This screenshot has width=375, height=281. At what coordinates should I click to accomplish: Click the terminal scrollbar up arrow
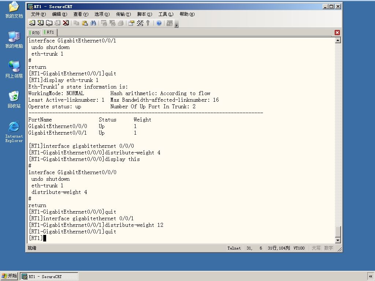(338, 40)
